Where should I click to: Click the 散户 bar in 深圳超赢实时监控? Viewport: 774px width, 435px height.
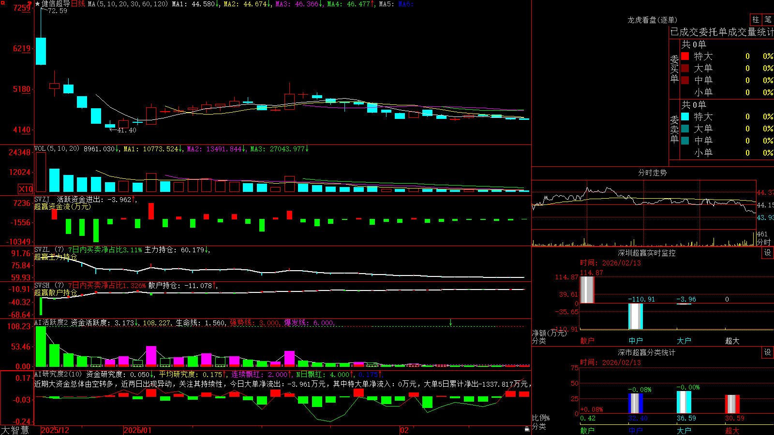pyautogui.click(x=587, y=290)
